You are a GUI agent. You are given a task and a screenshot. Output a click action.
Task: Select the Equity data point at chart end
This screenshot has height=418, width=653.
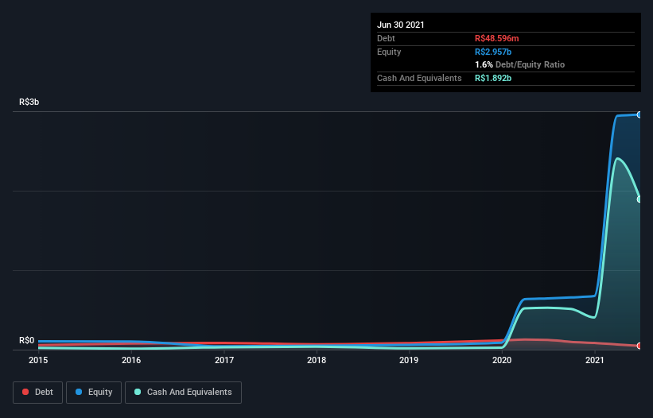pos(639,114)
